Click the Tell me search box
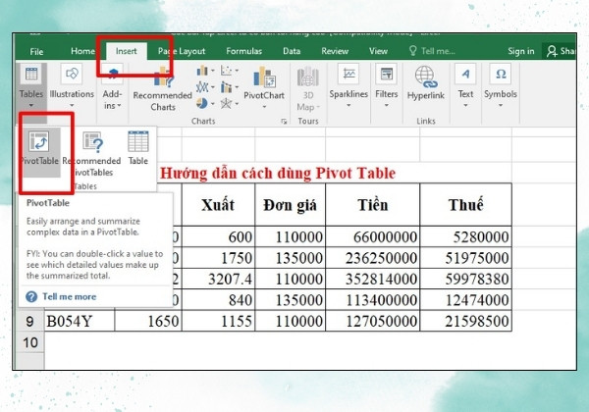The image size is (589, 412). [432, 51]
